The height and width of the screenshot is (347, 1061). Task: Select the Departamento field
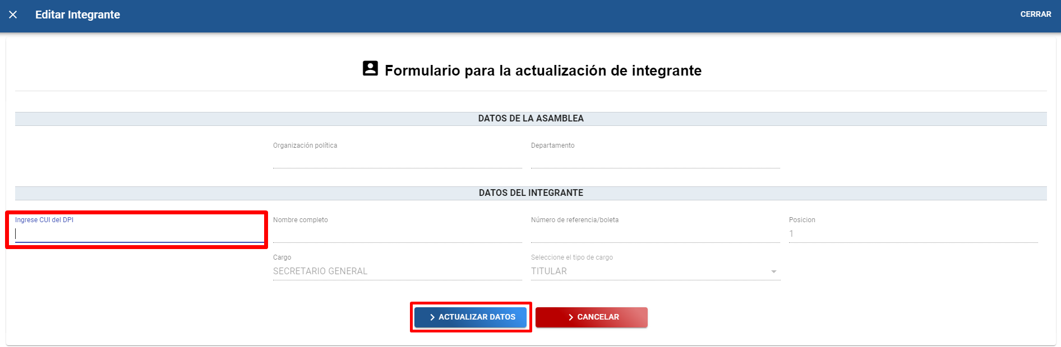[x=654, y=160]
